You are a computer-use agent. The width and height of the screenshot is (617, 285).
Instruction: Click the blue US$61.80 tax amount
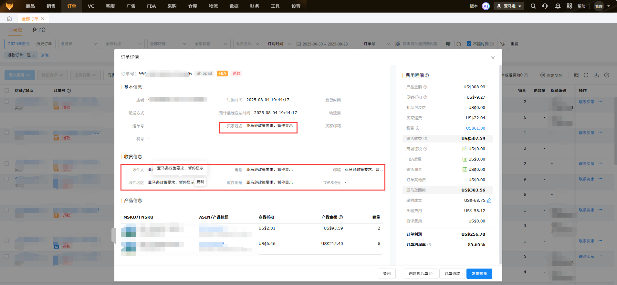[x=476, y=128]
